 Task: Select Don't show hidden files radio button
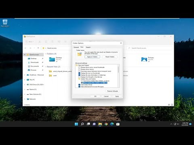[82, 81]
